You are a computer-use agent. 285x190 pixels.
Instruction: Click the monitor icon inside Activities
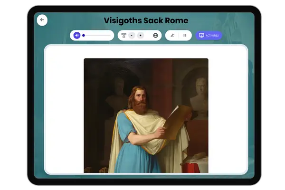tap(201, 35)
